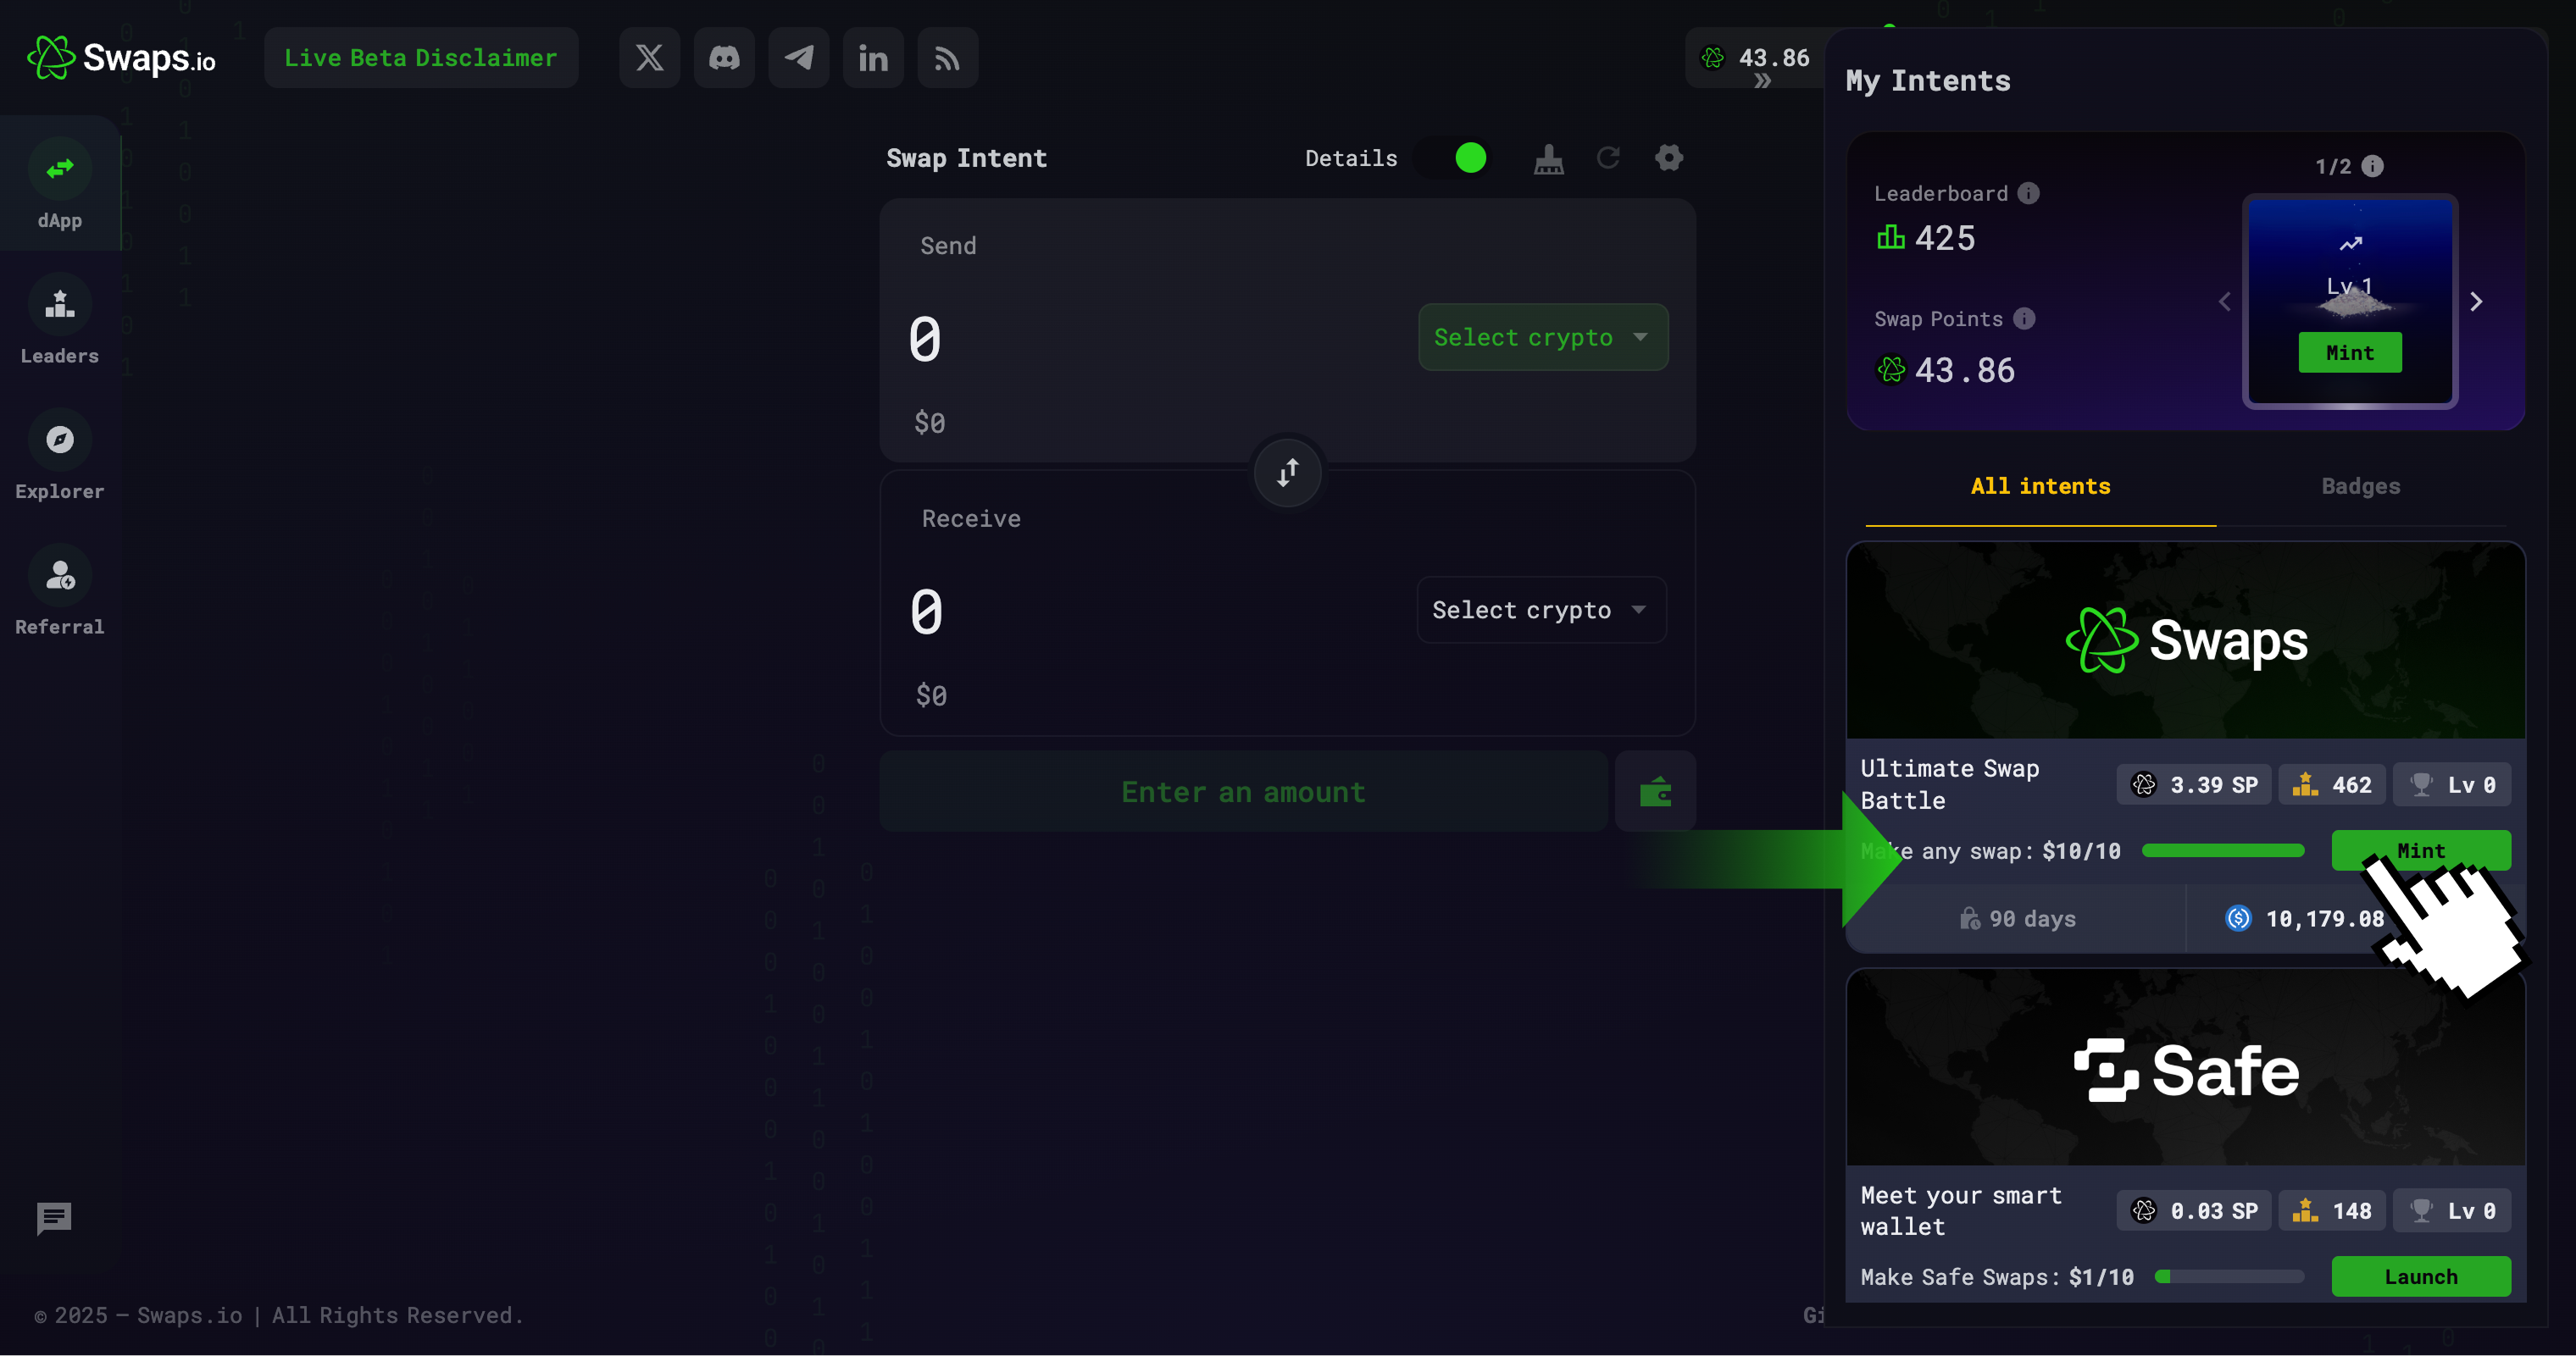Go to next NFT level card

click(2476, 302)
